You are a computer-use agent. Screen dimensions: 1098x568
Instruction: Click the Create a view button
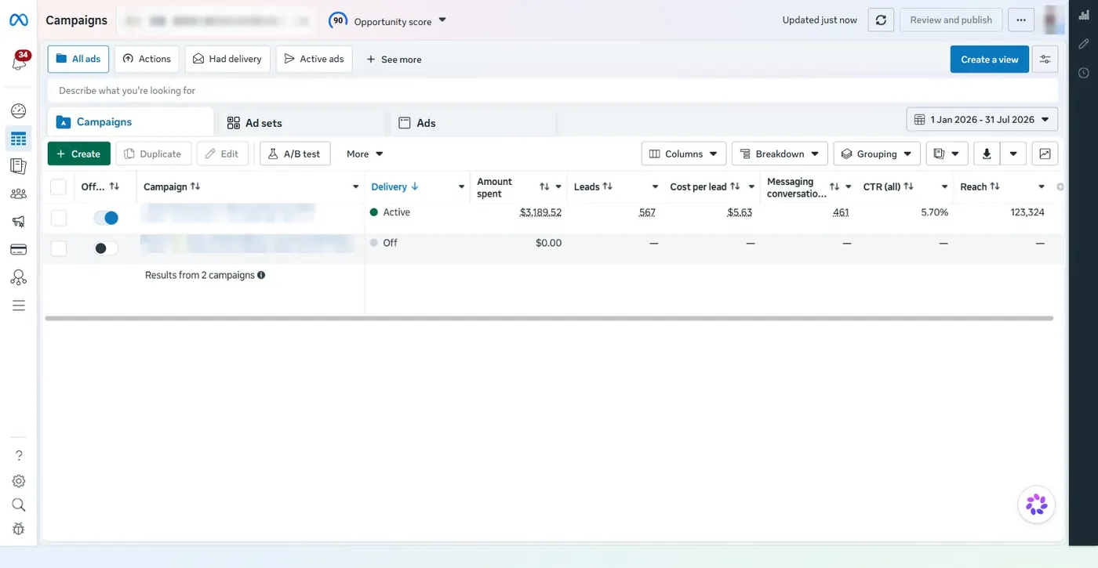(989, 60)
